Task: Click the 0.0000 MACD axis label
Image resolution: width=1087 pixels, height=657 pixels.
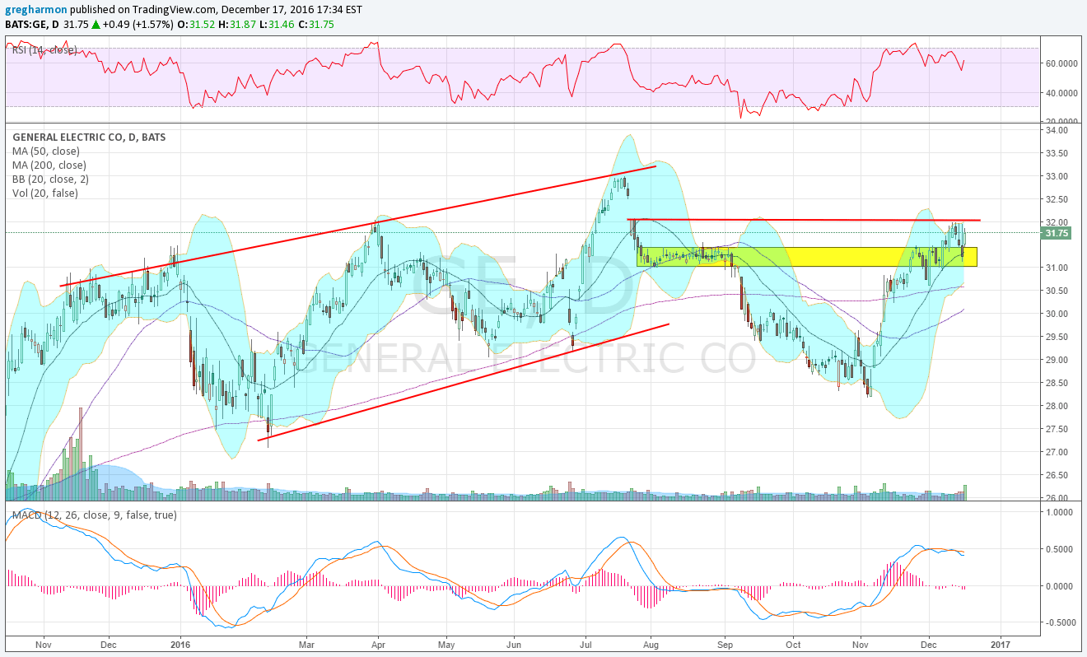Action: click(1059, 586)
